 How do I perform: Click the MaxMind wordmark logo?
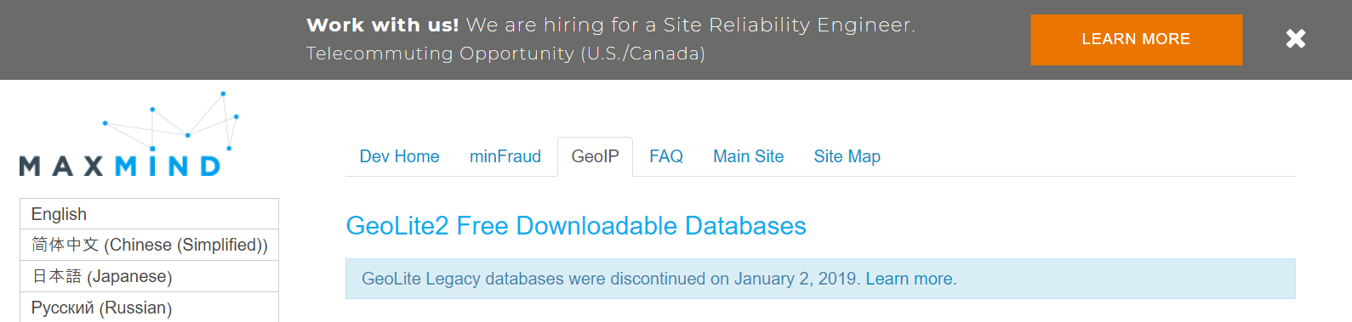click(120, 165)
